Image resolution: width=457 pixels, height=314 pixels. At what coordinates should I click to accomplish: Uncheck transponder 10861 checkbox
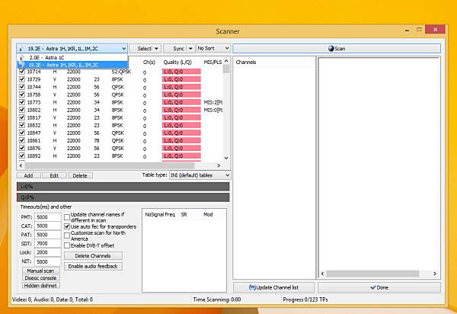tap(22, 140)
